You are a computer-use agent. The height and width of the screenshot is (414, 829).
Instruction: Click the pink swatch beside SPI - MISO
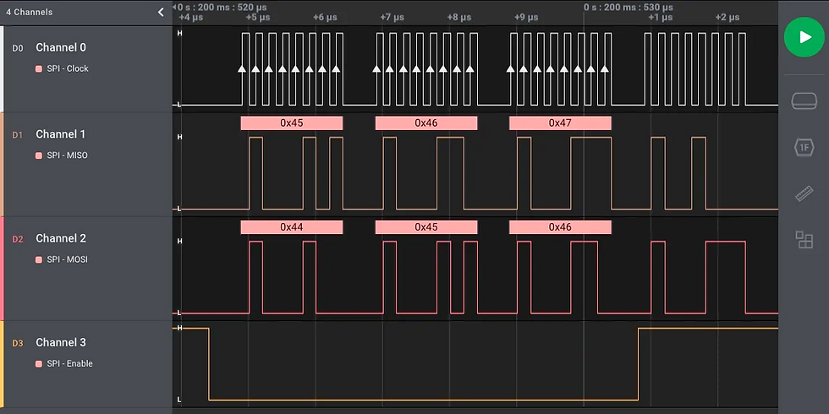point(39,155)
